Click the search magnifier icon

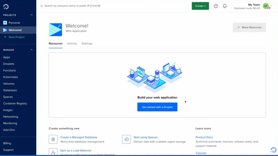click(42, 6)
